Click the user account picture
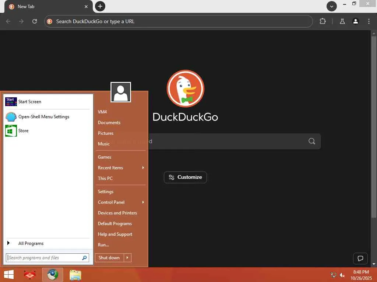Screen dimensions: 377x282 [x=121, y=92]
